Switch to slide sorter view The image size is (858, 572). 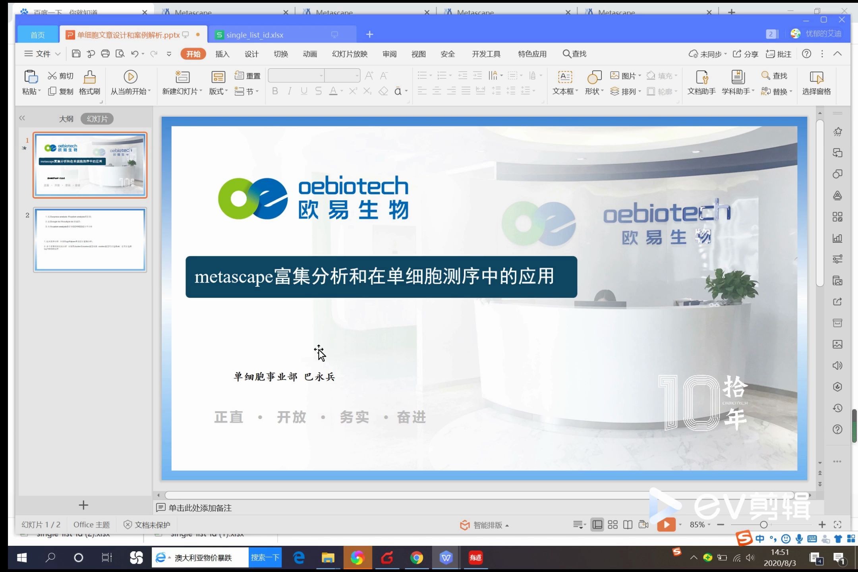tap(613, 525)
